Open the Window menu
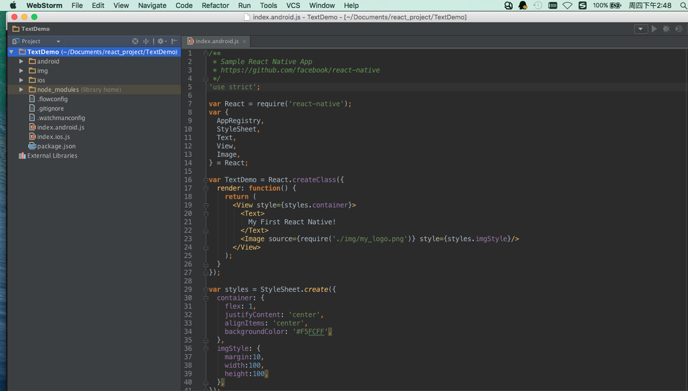The image size is (688, 391). (322, 5)
